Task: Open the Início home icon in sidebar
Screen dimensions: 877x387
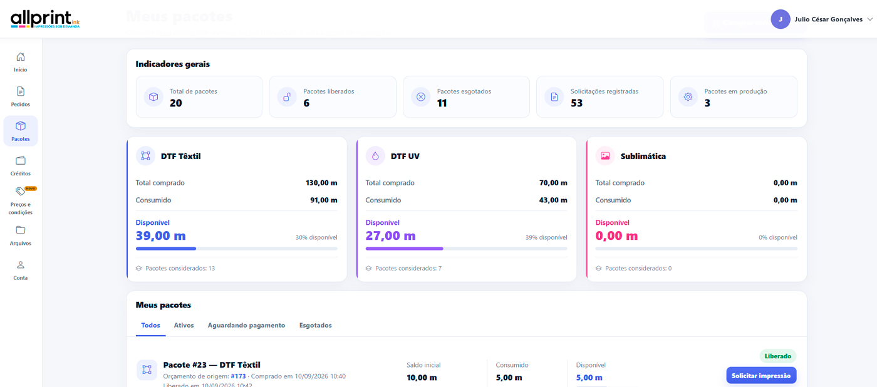Action: (x=21, y=57)
